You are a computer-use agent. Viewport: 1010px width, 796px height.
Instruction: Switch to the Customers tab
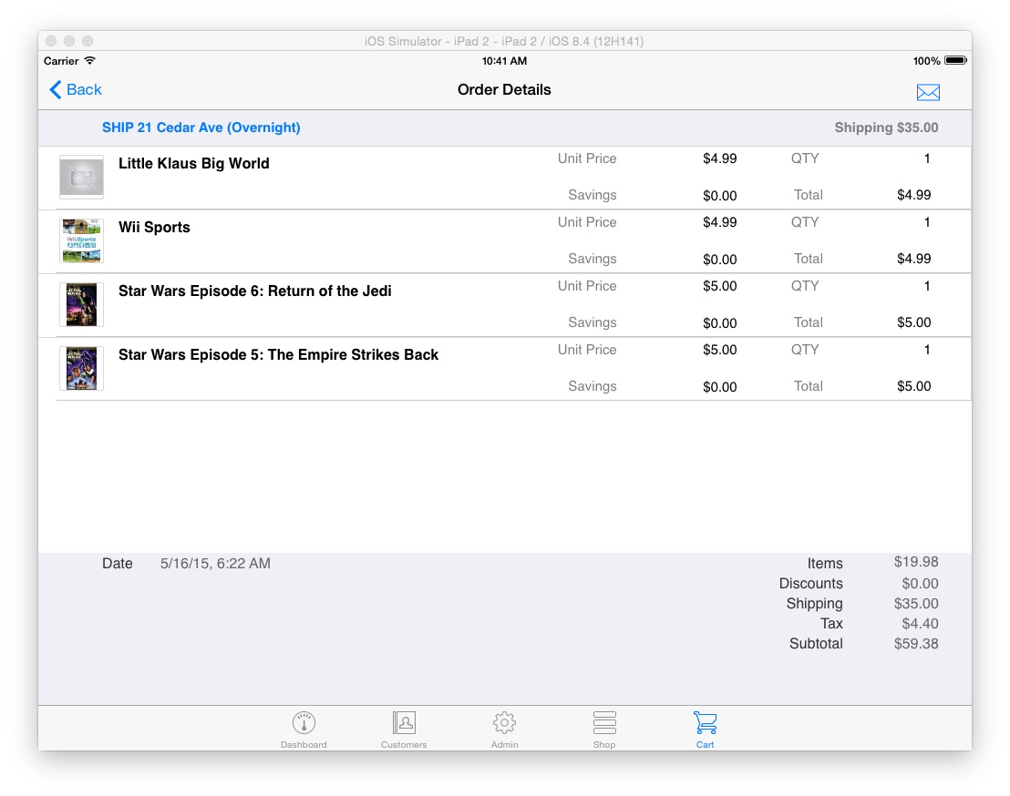tap(404, 730)
